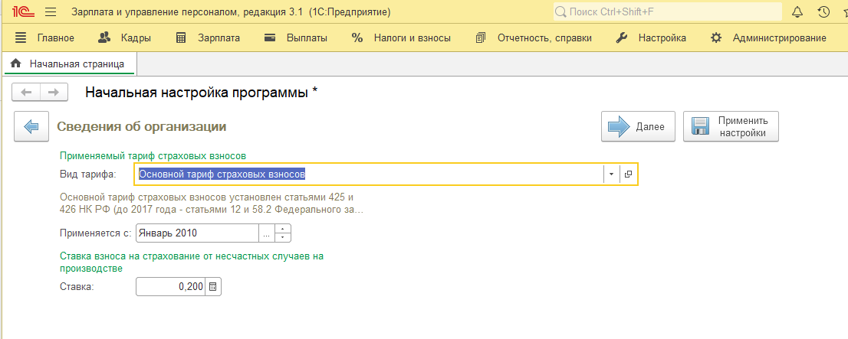Open history clock icon
Viewport: 848px width, 339px height.
(823, 12)
